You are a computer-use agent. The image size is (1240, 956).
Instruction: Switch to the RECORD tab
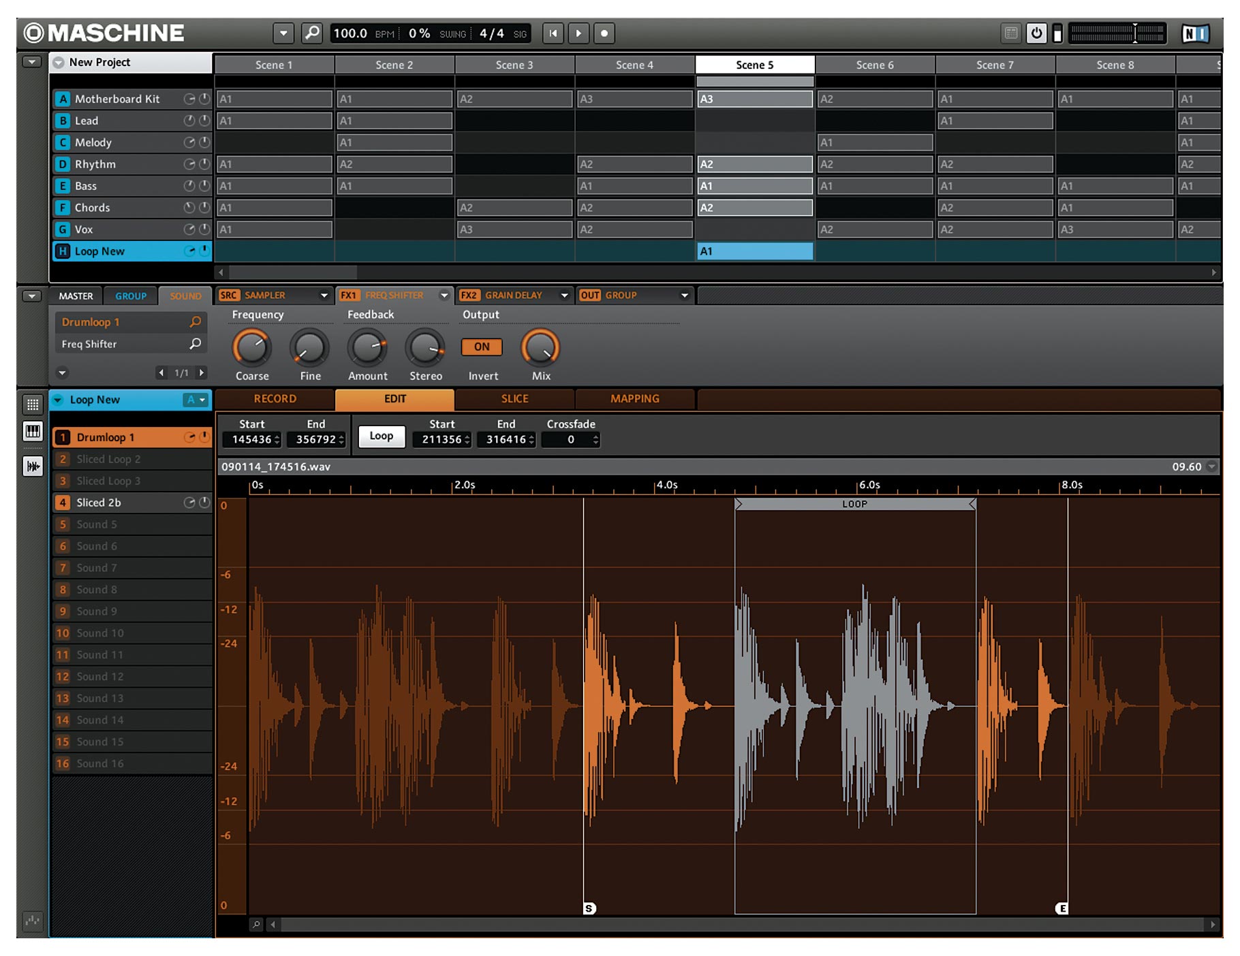pos(275,399)
